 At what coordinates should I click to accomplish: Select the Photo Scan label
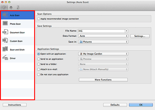click(x=15, y=24)
